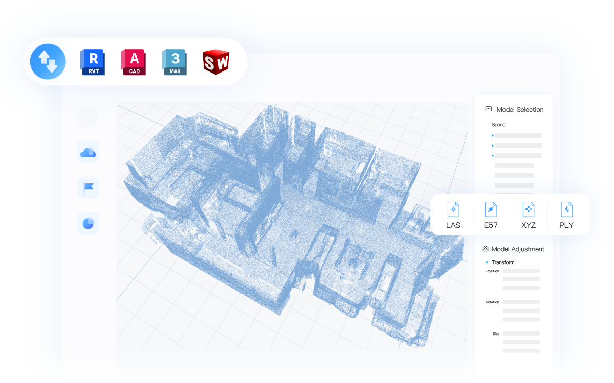
Task: Select the Revit RVT icon
Action: [93, 62]
